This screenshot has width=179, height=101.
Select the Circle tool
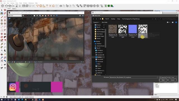click(2, 24)
